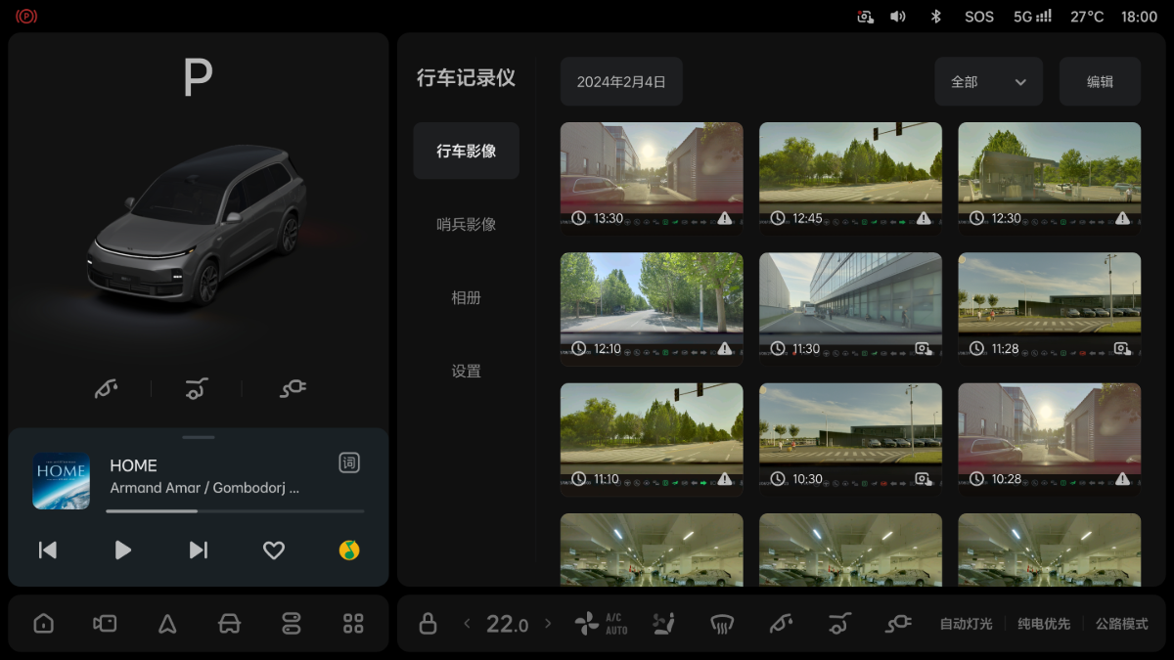Click the key icon below the car model
This screenshot has height=660, width=1174.
[x=106, y=389]
